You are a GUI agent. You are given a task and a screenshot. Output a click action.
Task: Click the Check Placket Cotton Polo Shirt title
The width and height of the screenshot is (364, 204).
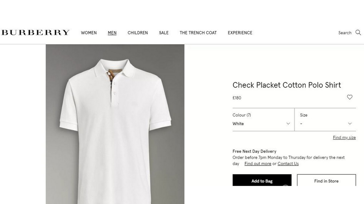coord(286,85)
